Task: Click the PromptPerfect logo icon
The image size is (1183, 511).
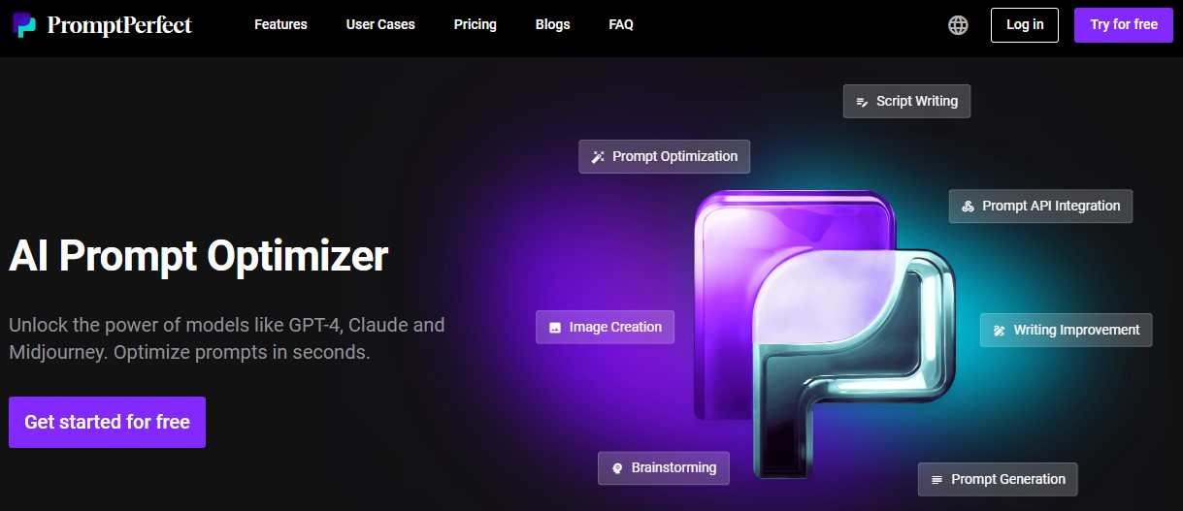Action: pyautogui.click(x=24, y=25)
